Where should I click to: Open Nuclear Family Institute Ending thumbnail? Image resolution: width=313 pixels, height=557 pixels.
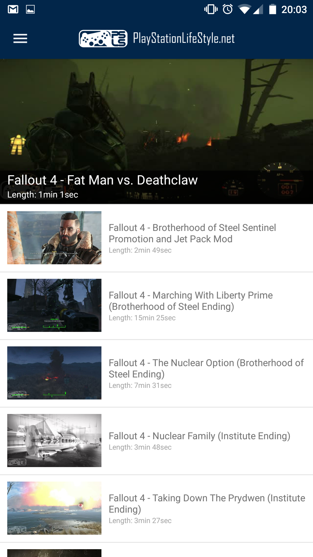[x=54, y=440]
